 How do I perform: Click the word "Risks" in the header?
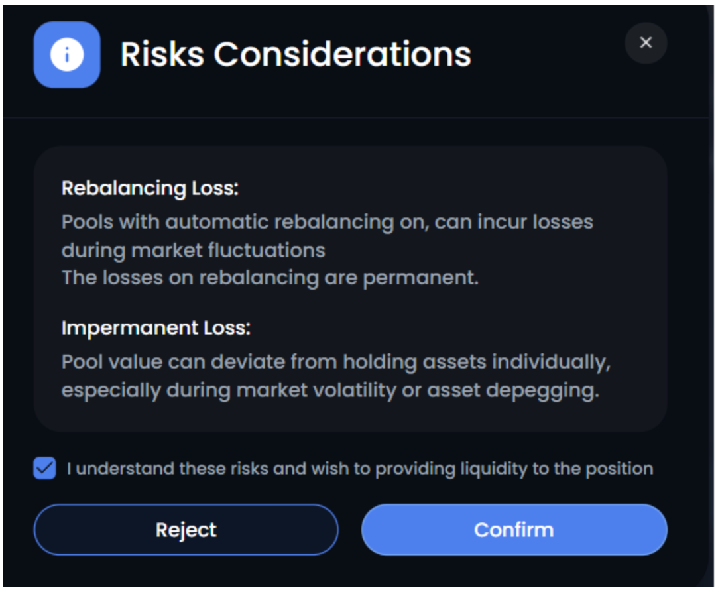pos(161,54)
